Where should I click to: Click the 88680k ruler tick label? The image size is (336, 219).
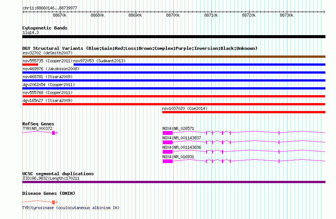(97, 15)
